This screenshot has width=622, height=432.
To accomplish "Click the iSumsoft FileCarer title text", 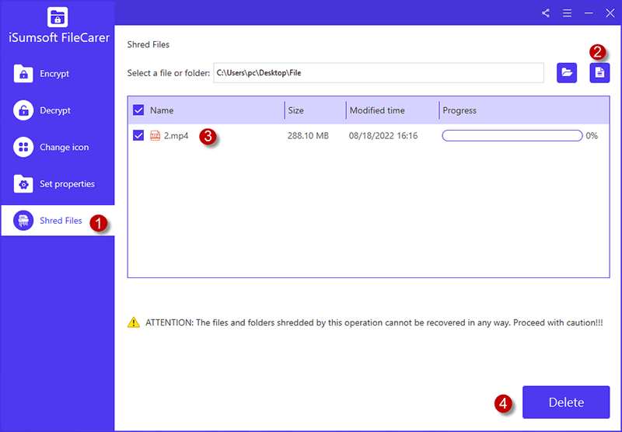I will tap(59, 37).
